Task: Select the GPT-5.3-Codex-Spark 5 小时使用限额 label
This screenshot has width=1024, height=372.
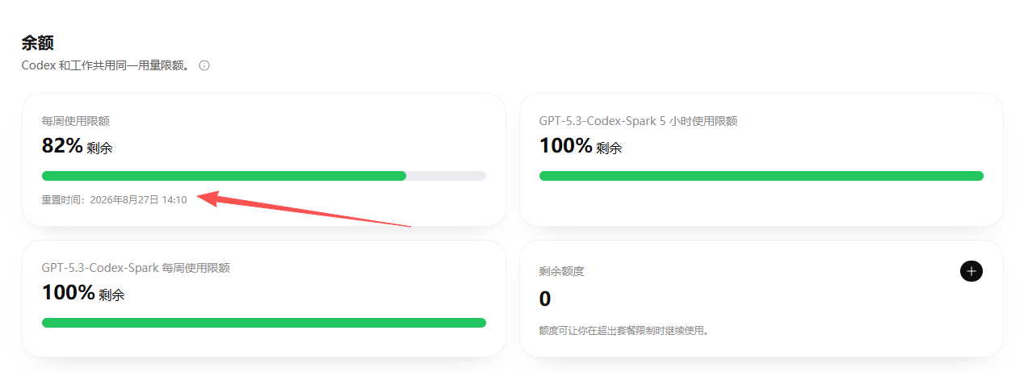Action: (638, 121)
